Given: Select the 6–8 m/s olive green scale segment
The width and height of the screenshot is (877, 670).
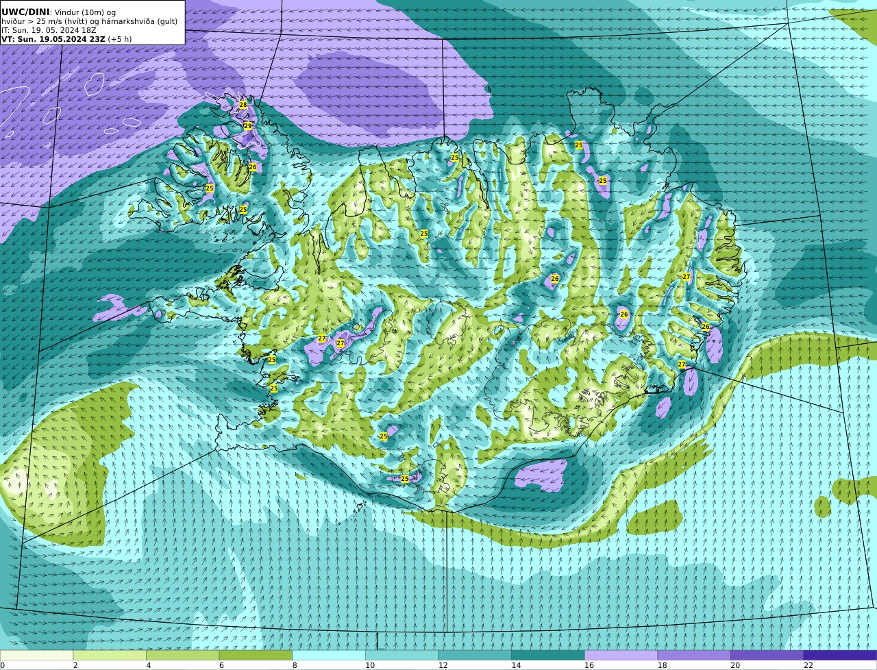Looking at the screenshot, I should [256, 655].
